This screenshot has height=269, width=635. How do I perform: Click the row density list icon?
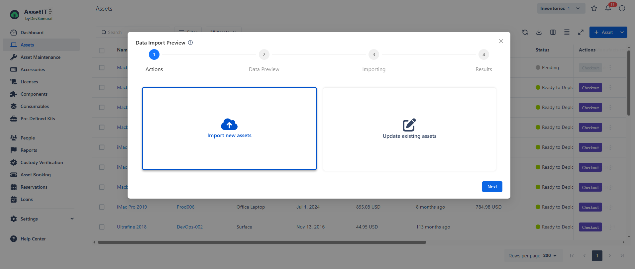567,32
